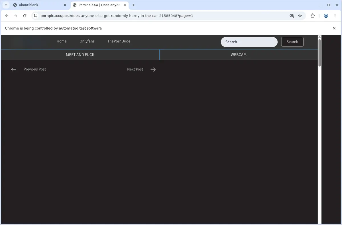This screenshot has height=225, width=342.
Task: Click the browser back arrow
Action: (x=7, y=16)
